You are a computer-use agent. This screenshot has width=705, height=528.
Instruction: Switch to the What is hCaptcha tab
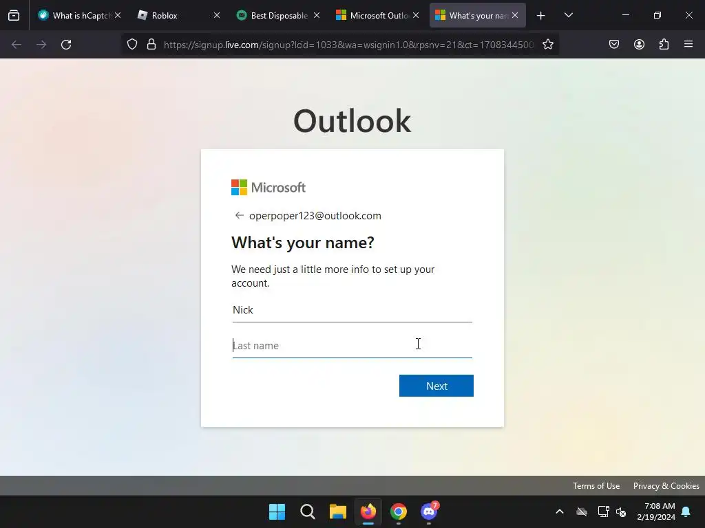click(x=80, y=15)
